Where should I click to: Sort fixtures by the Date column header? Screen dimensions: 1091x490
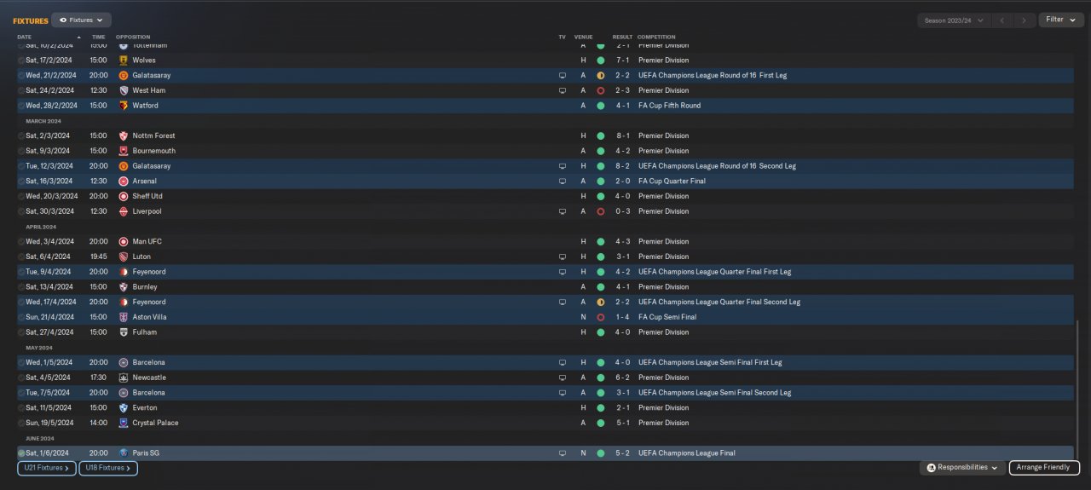click(25, 37)
